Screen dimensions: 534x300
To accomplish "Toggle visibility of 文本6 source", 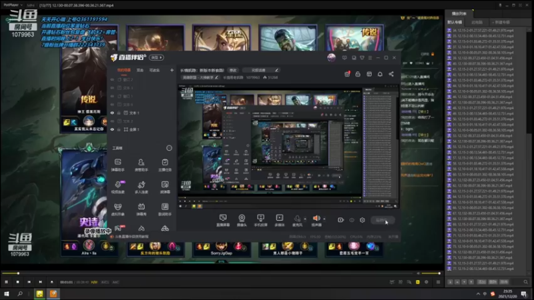I will pos(112,105).
